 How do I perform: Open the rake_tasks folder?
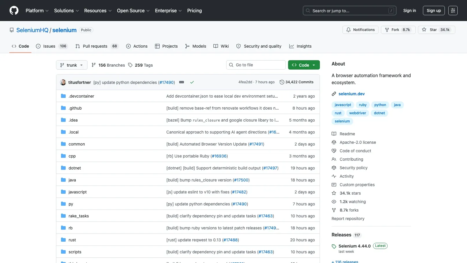pos(79,216)
